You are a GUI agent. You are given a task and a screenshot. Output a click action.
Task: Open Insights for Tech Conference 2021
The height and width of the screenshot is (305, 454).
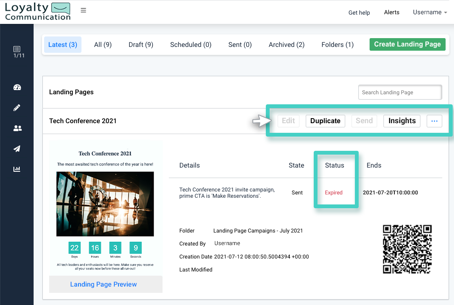click(x=402, y=121)
